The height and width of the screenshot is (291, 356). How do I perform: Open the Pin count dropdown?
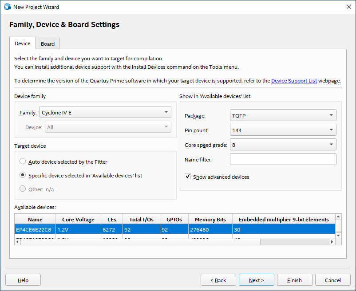(283, 130)
